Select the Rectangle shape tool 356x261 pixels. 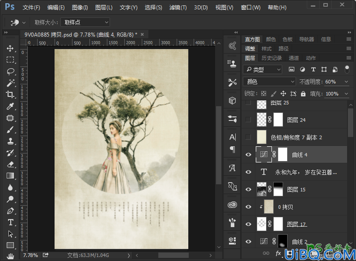pos(10,245)
